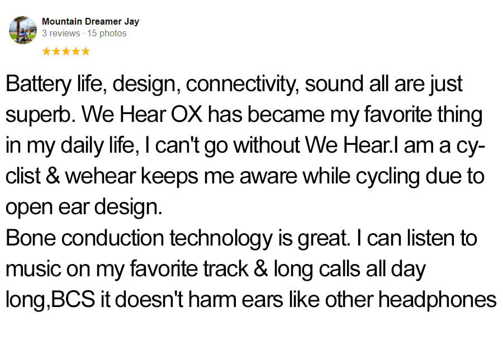View the reviewer's 15 photos

coord(107,34)
